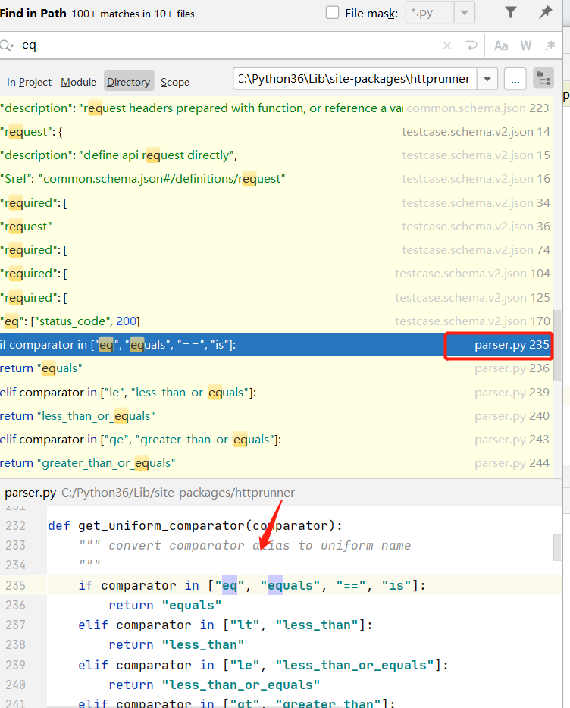Click Find in Path title label
Image resolution: width=570 pixels, height=708 pixels.
33,13
